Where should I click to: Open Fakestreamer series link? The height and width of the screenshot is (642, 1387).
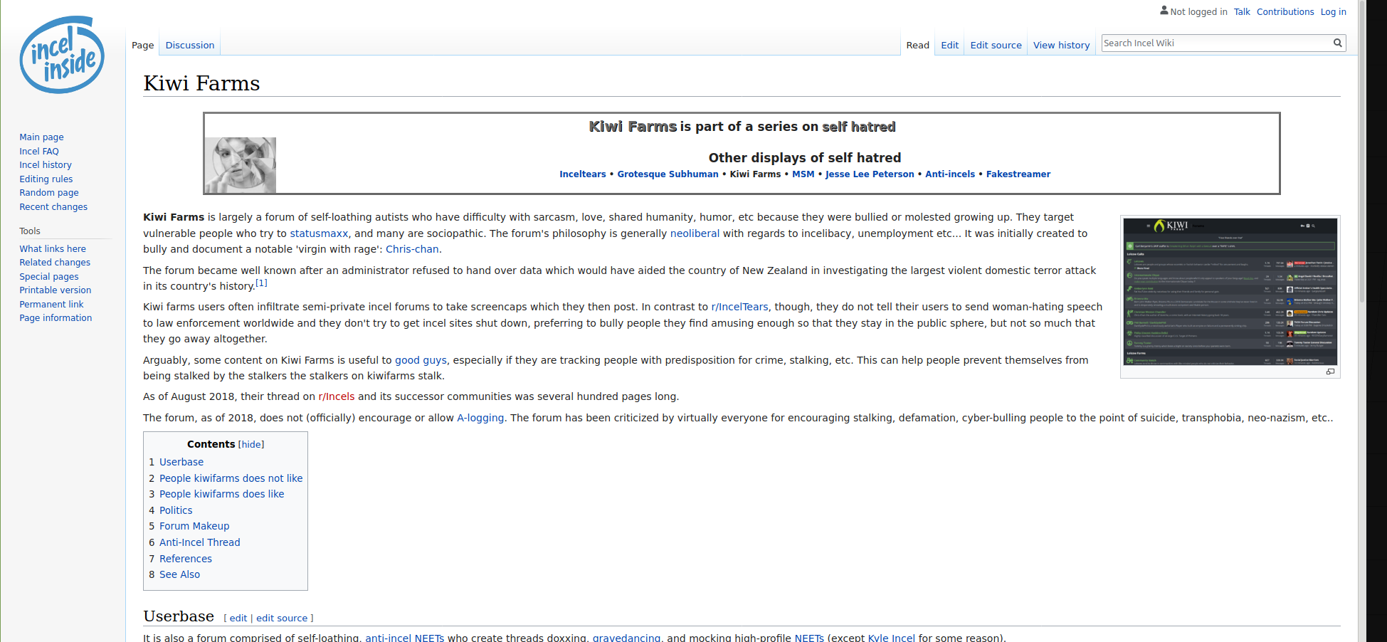click(x=1018, y=174)
